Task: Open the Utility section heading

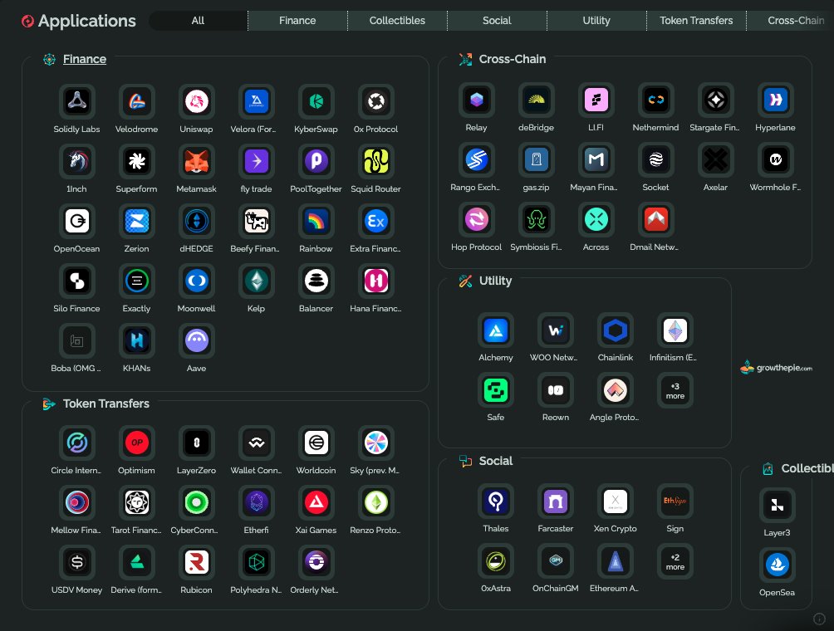Action: point(495,281)
